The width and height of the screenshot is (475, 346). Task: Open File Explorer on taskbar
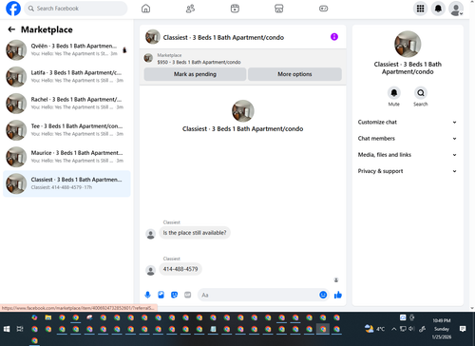tap(48, 317)
